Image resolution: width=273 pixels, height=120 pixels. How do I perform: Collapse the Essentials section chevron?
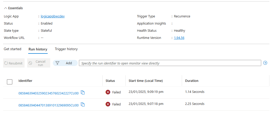click(6, 8)
